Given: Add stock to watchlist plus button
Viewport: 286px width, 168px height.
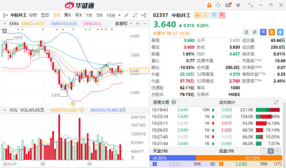Looking at the screenshot, I should [280, 32].
